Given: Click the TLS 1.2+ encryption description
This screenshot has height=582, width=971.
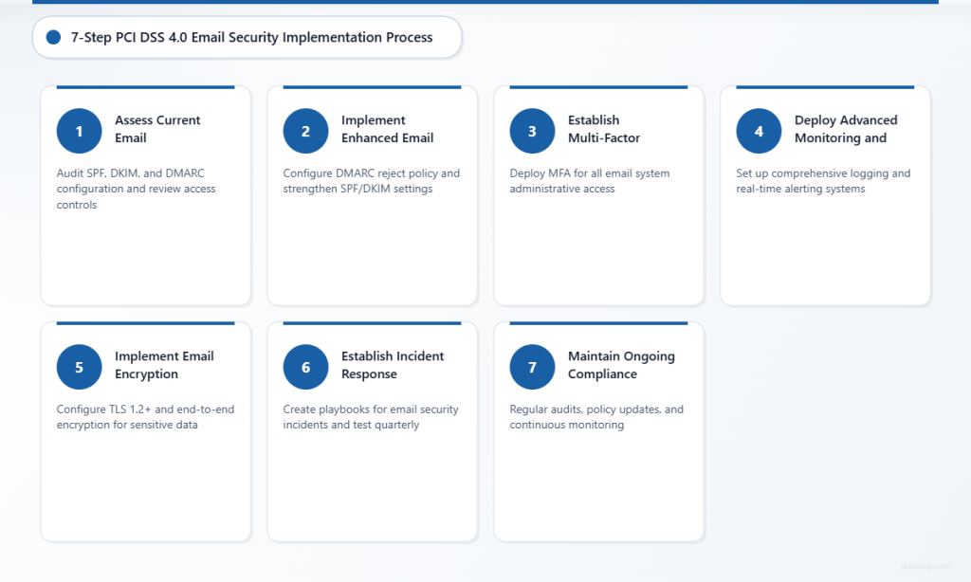Looking at the screenshot, I should coord(144,417).
